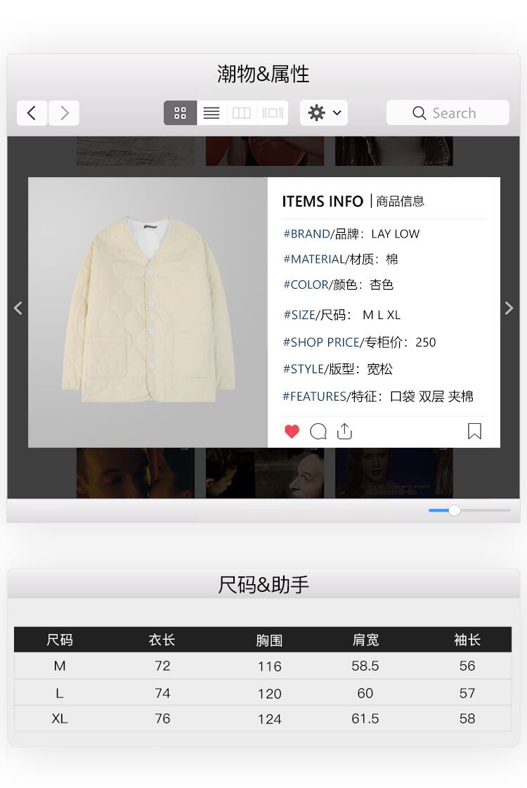Click the Search field
This screenshot has height=788, width=527.
coord(448,112)
